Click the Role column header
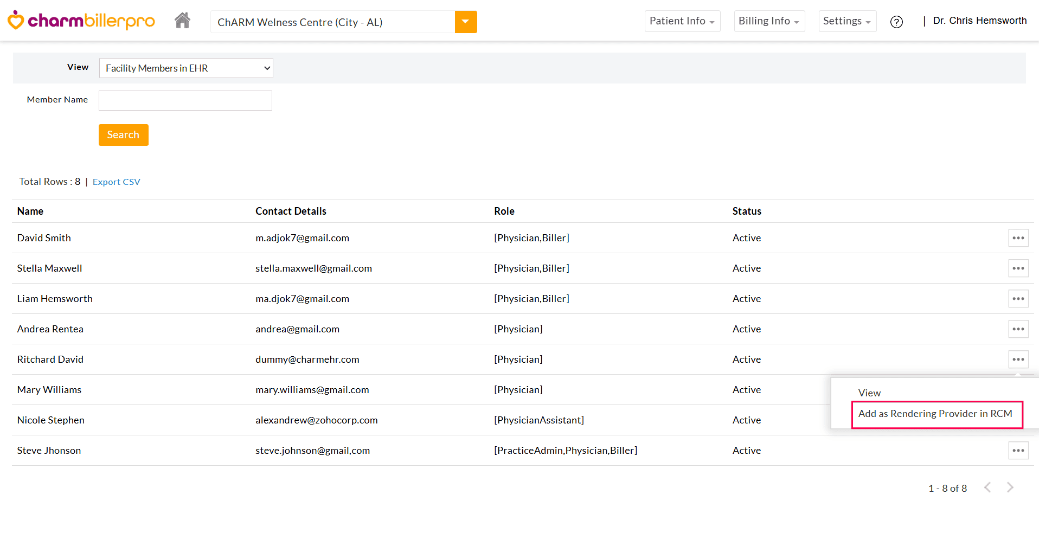Viewport: 1039px width, 533px height. [504, 211]
